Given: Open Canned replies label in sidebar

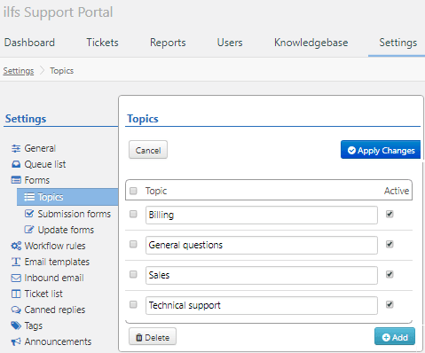Looking at the screenshot, I should click(55, 310).
